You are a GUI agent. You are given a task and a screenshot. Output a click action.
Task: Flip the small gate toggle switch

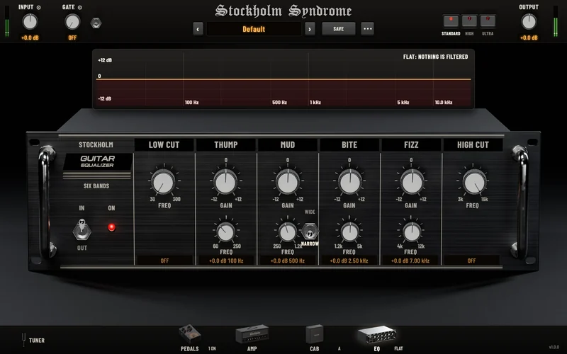coord(96,23)
